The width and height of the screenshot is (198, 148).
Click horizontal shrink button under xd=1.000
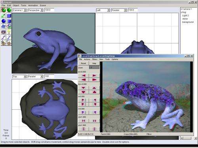tap(84, 121)
